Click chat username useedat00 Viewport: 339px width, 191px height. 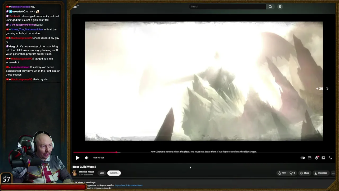click(x=19, y=11)
